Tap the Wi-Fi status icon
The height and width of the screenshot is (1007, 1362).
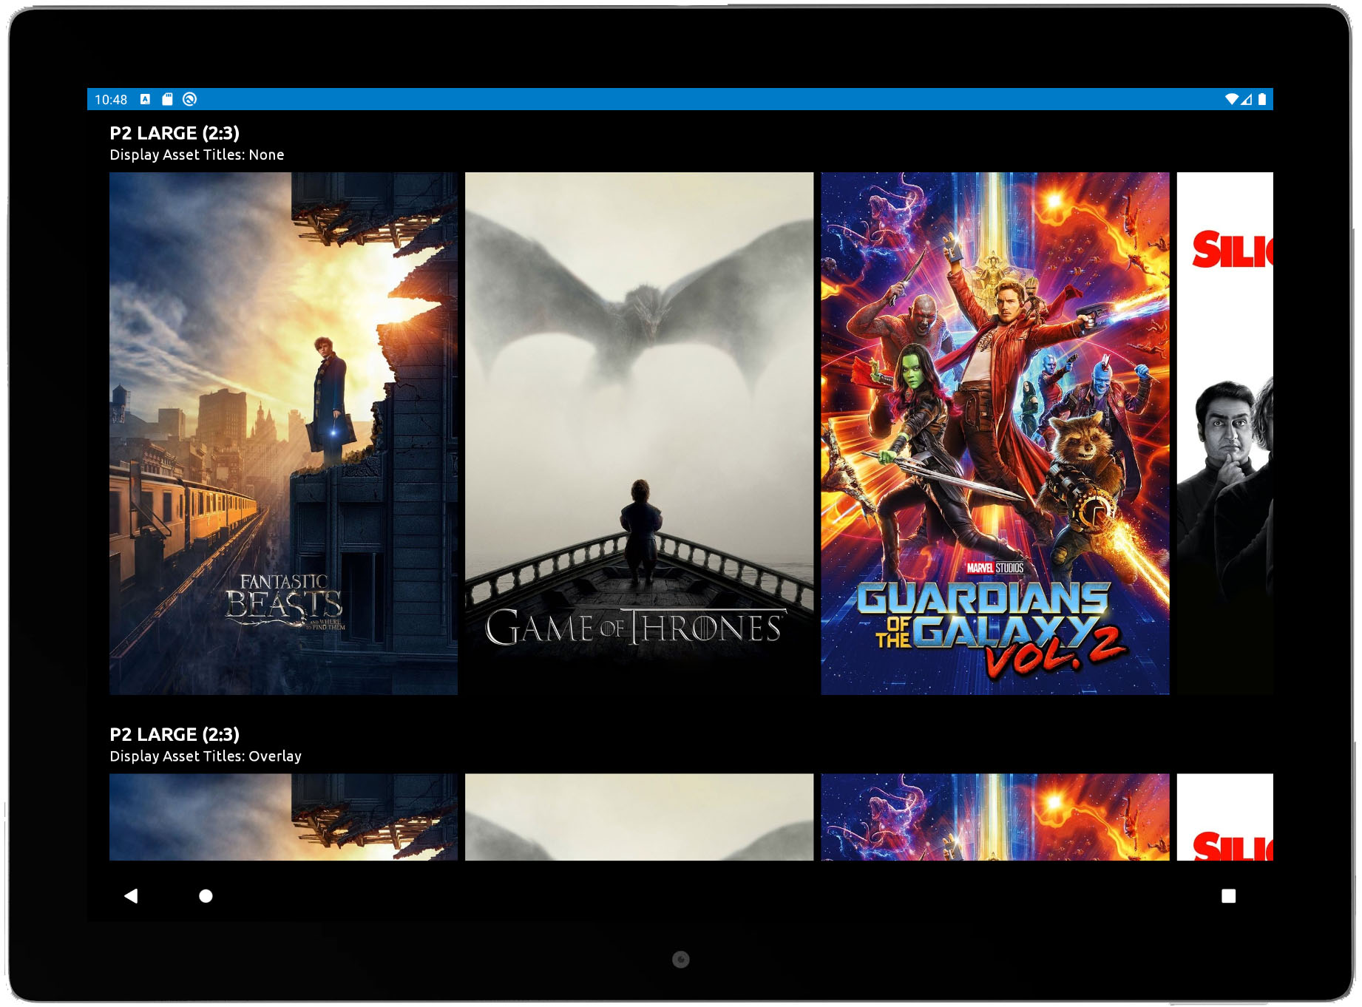(x=1231, y=99)
